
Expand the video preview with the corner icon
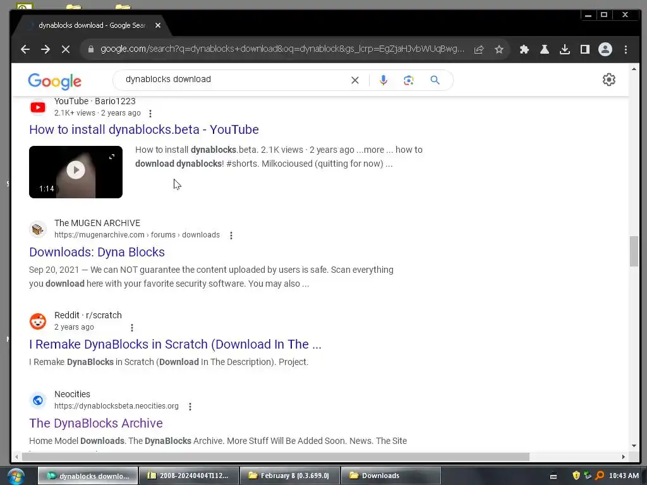pos(112,157)
